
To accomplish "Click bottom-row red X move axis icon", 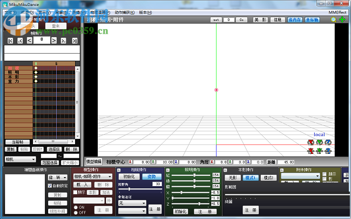I will pyautogui.click(x=310, y=151).
